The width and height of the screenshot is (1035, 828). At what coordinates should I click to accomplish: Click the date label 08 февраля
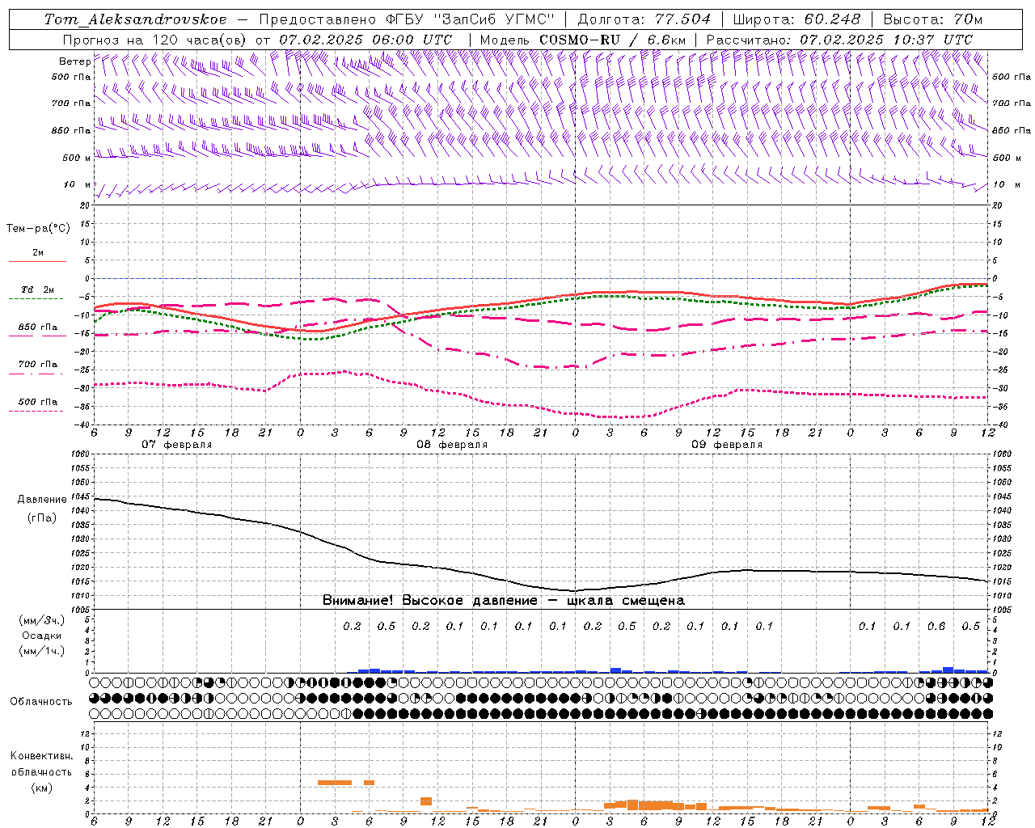[x=452, y=445]
